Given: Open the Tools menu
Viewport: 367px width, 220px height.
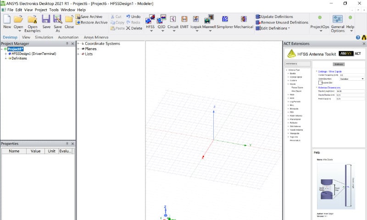Looking at the screenshot, I should pyautogui.click(x=54, y=10).
